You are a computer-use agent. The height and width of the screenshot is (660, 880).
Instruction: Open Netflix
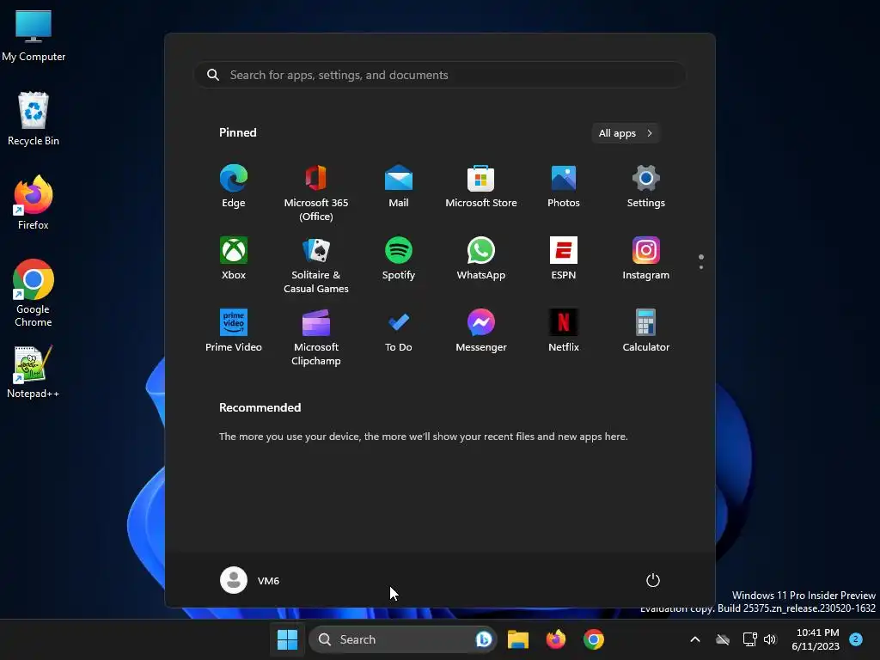tap(564, 331)
